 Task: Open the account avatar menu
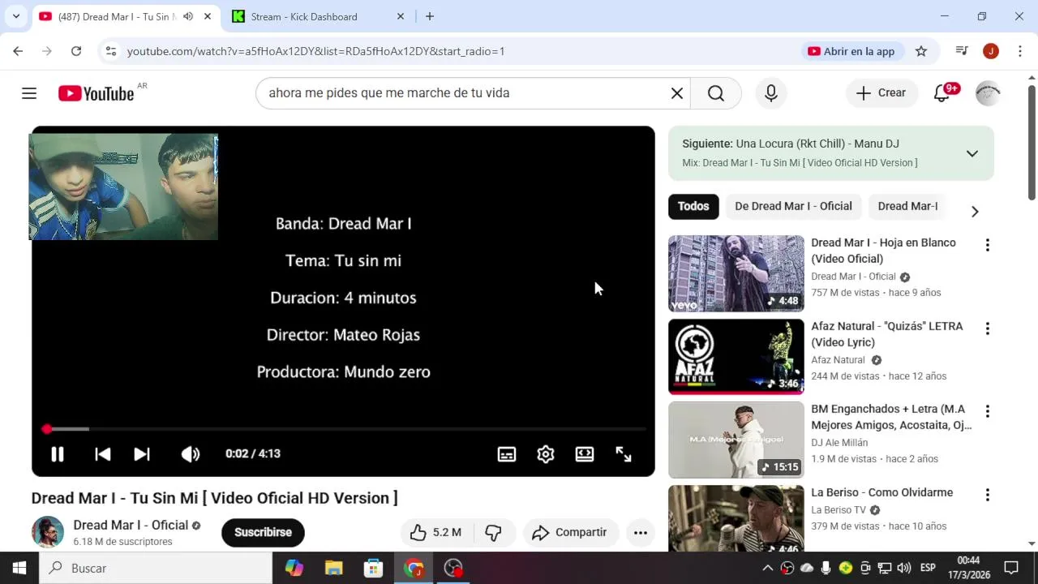[988, 93]
